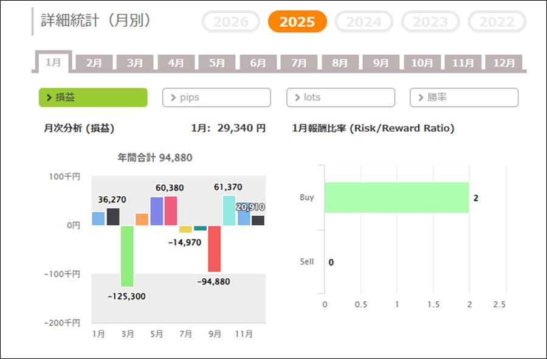
Task: Click the light green Buy ratio bar
Action: pyautogui.click(x=396, y=197)
